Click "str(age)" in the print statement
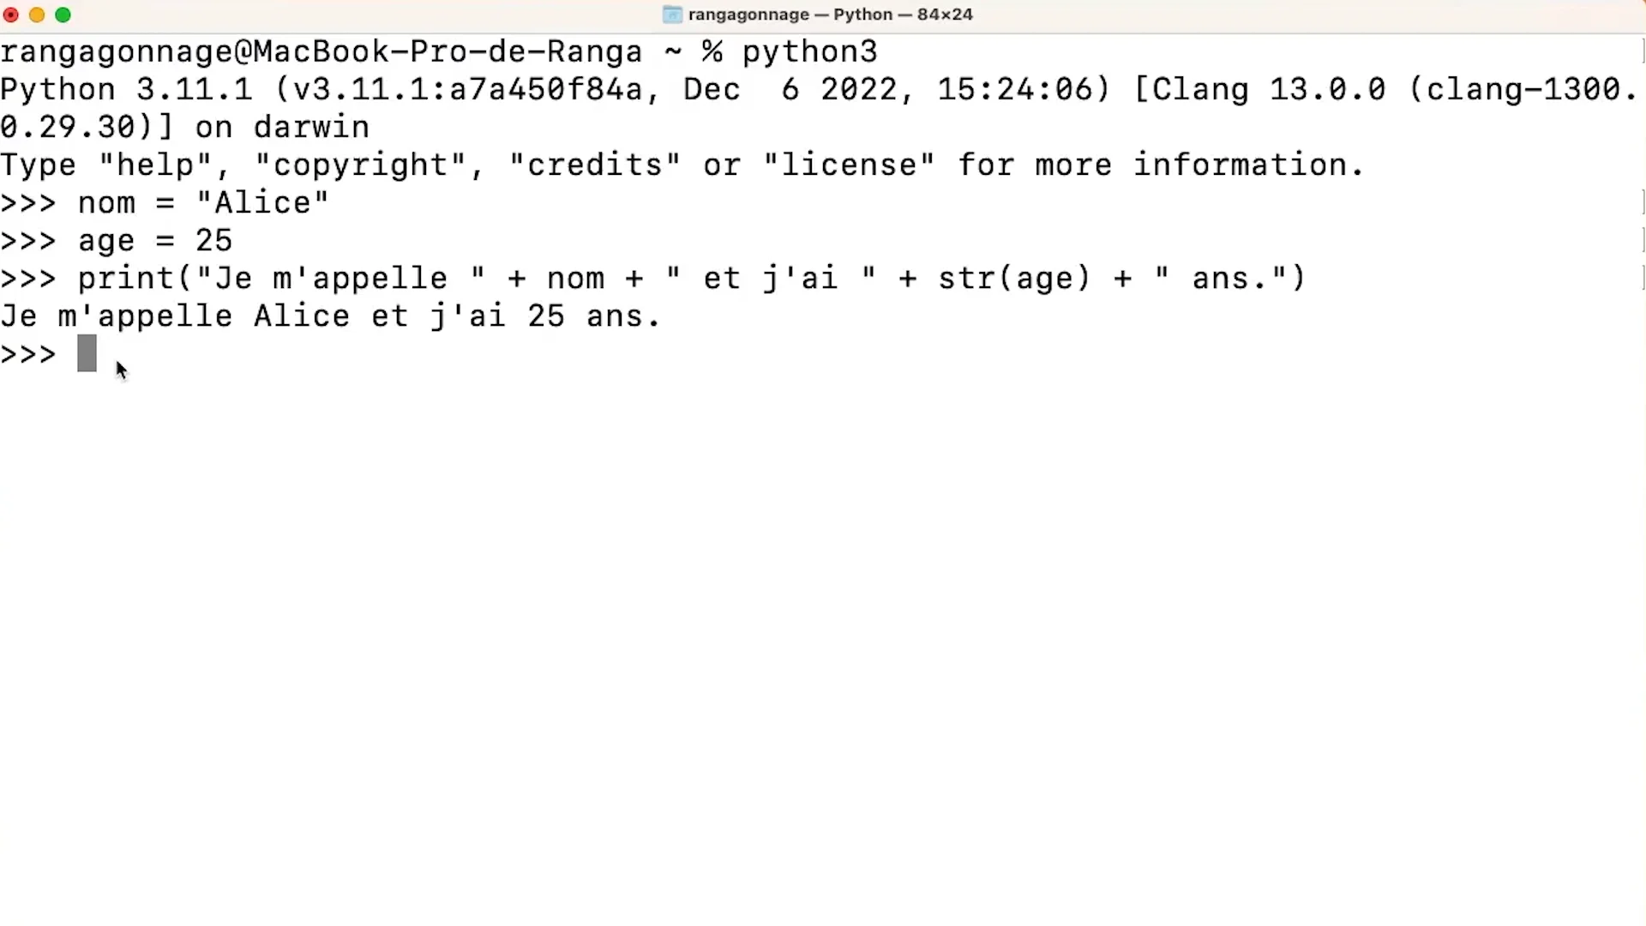The height and width of the screenshot is (926, 1646). tap(1014, 279)
